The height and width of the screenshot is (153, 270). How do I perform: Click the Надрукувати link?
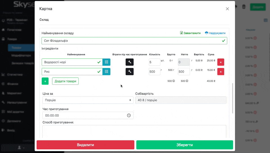click(215, 33)
